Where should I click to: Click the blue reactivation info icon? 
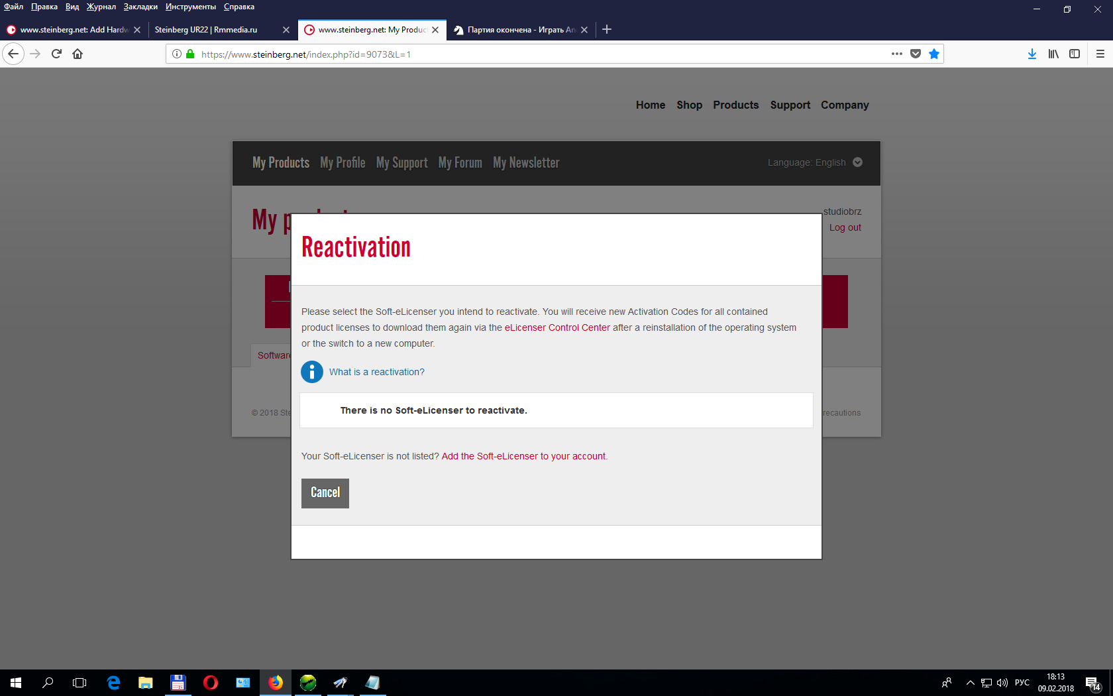(x=312, y=372)
